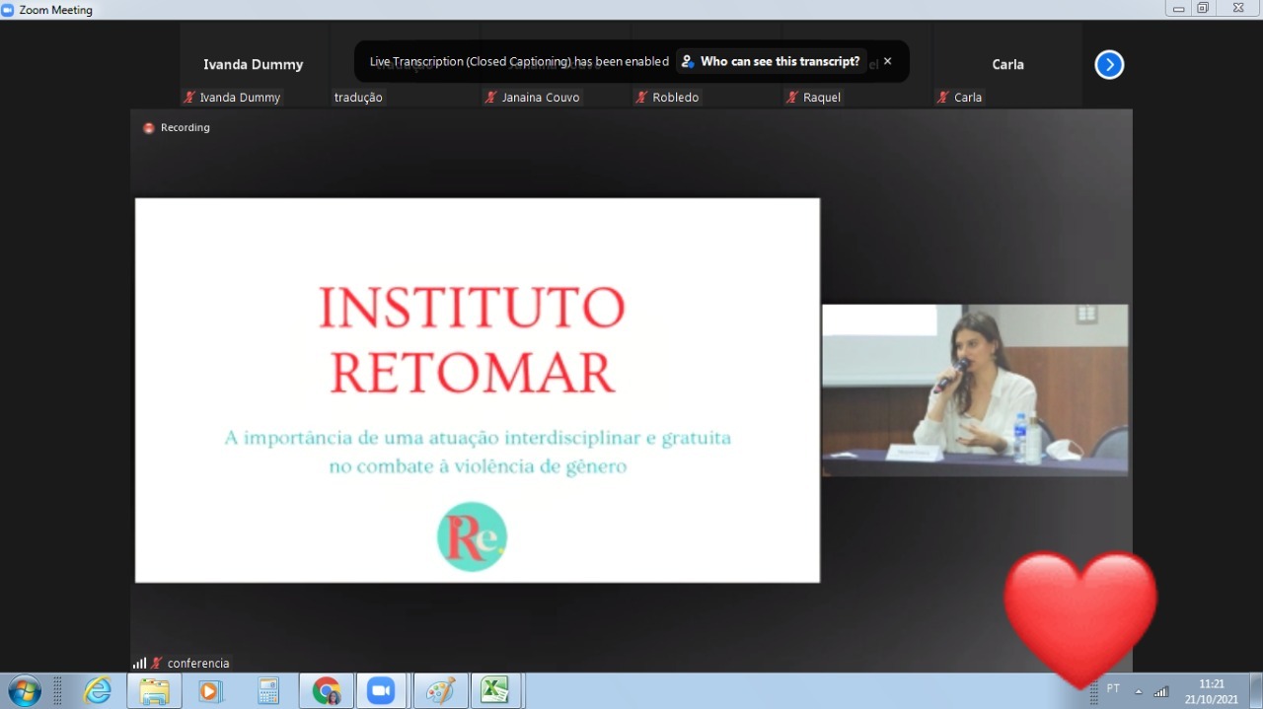Select Carla's participant tile
The height and width of the screenshot is (709, 1263).
pyautogui.click(x=1007, y=65)
